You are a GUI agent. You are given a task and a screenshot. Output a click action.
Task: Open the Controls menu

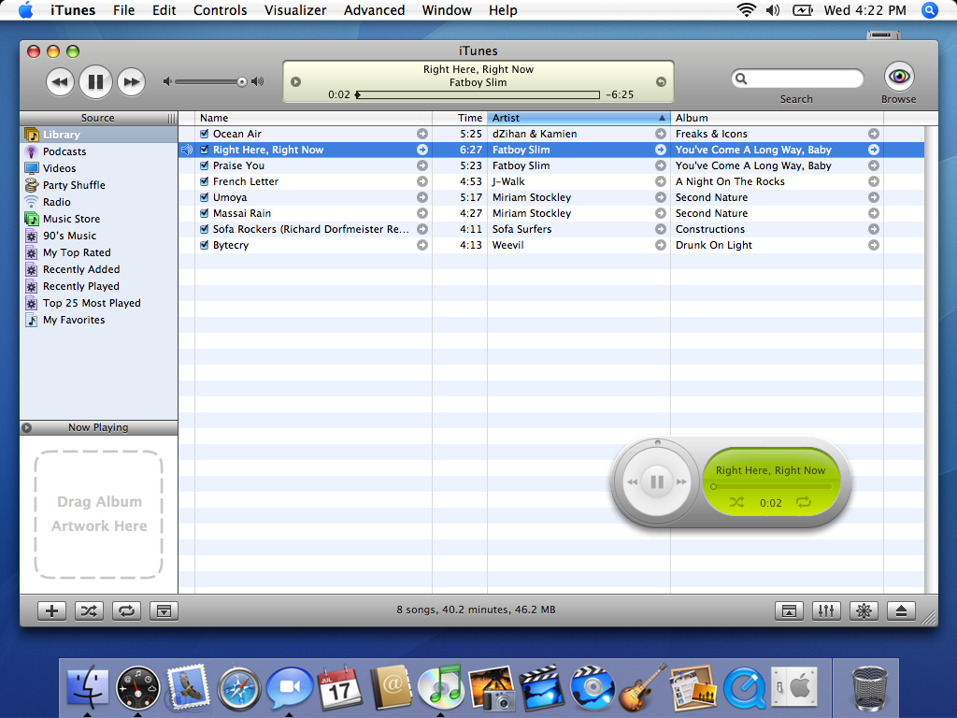tap(220, 10)
